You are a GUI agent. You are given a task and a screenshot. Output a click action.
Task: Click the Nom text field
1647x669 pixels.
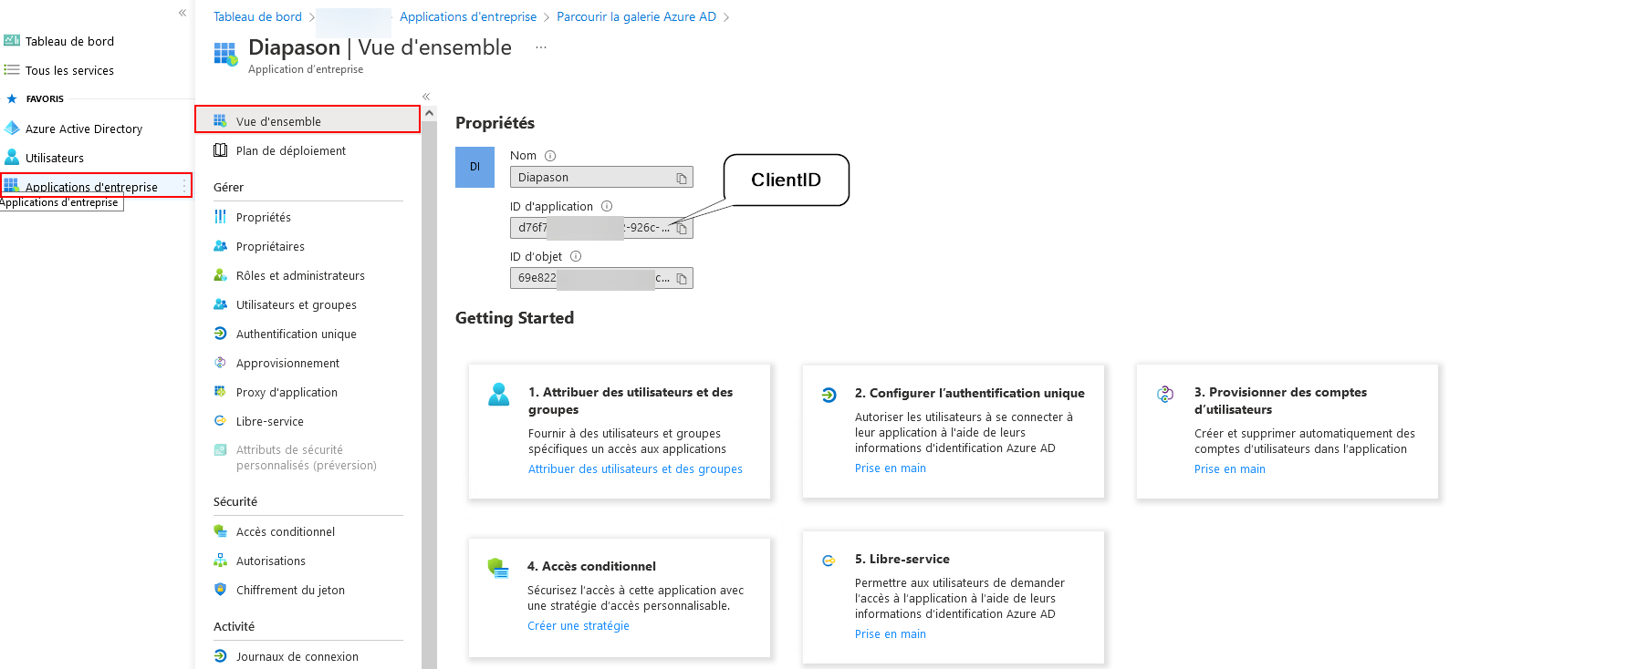[x=593, y=178]
